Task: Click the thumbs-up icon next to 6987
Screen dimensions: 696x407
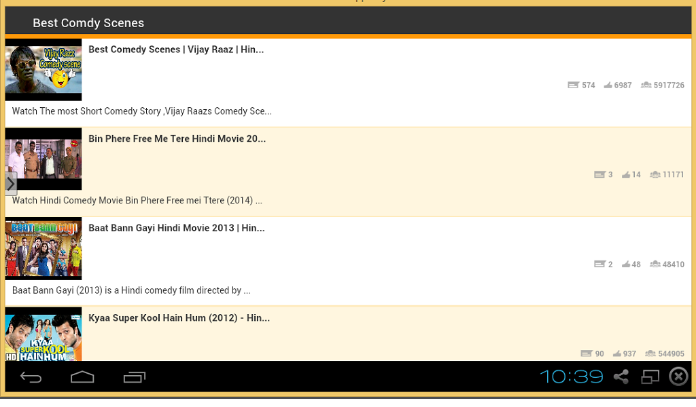Action: [608, 85]
